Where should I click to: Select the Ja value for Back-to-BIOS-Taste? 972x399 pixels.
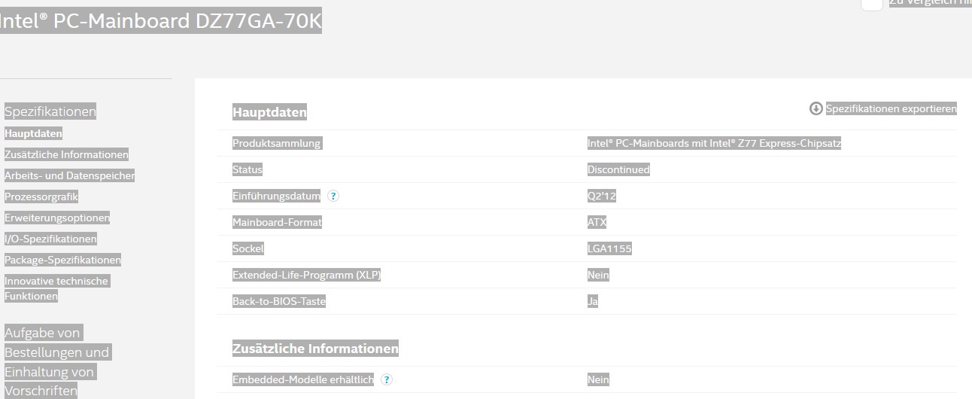pyautogui.click(x=593, y=301)
